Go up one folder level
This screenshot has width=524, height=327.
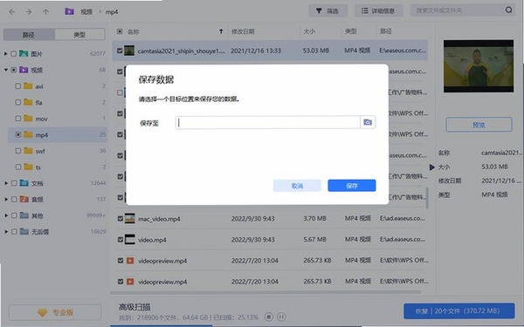click(45, 11)
